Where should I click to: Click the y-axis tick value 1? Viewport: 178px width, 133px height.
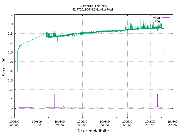point(12,15)
